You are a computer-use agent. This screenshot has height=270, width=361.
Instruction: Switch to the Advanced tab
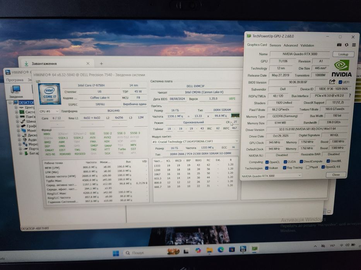point(291,46)
